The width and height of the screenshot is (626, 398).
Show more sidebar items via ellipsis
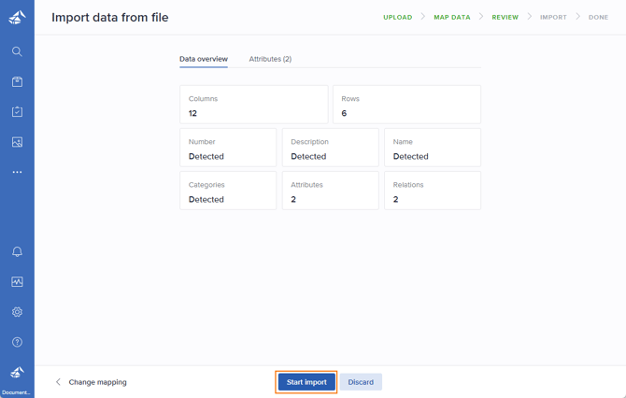click(17, 172)
